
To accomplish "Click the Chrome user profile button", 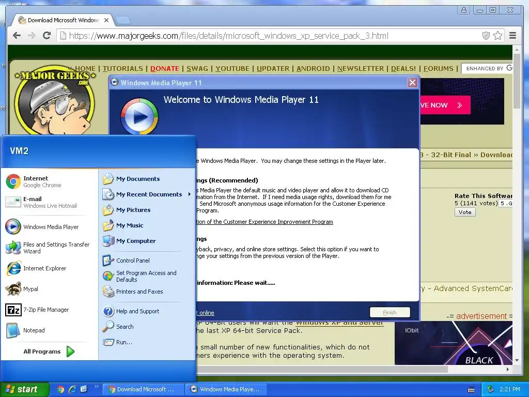I will pos(464,10).
